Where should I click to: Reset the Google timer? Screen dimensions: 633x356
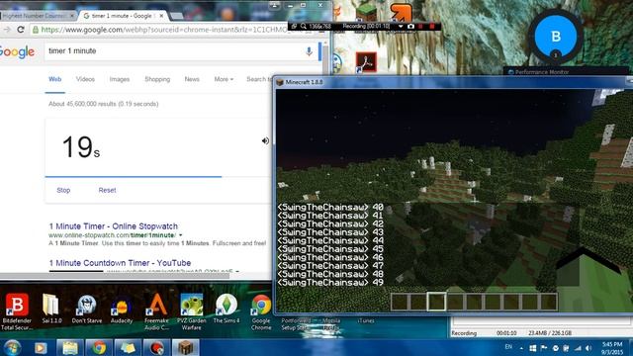[107, 190]
